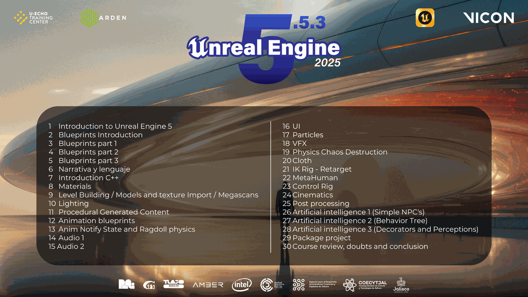Select 'Blueprints part 2' row
This screenshot has height=297, width=528.
83,152
